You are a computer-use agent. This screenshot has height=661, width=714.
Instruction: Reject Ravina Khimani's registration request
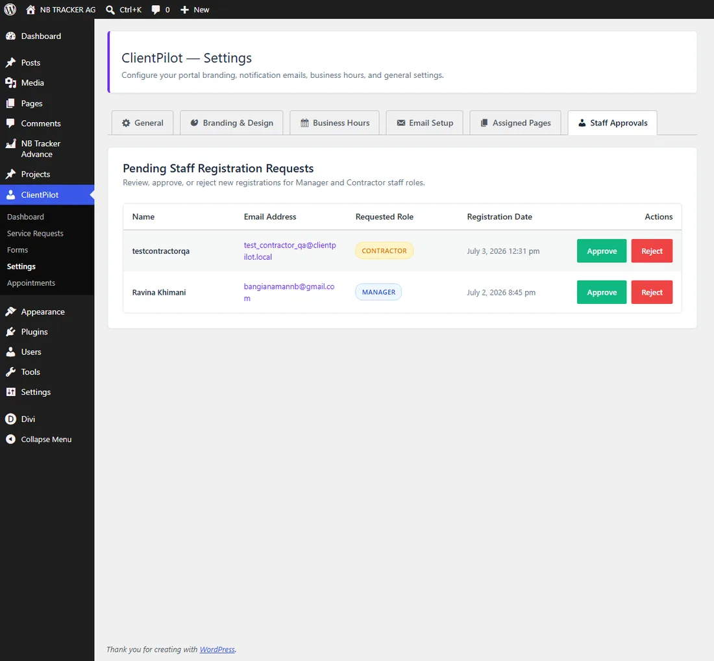point(652,292)
